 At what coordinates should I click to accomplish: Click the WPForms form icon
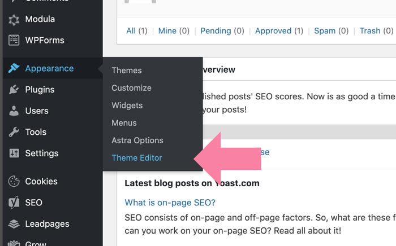coord(14,40)
